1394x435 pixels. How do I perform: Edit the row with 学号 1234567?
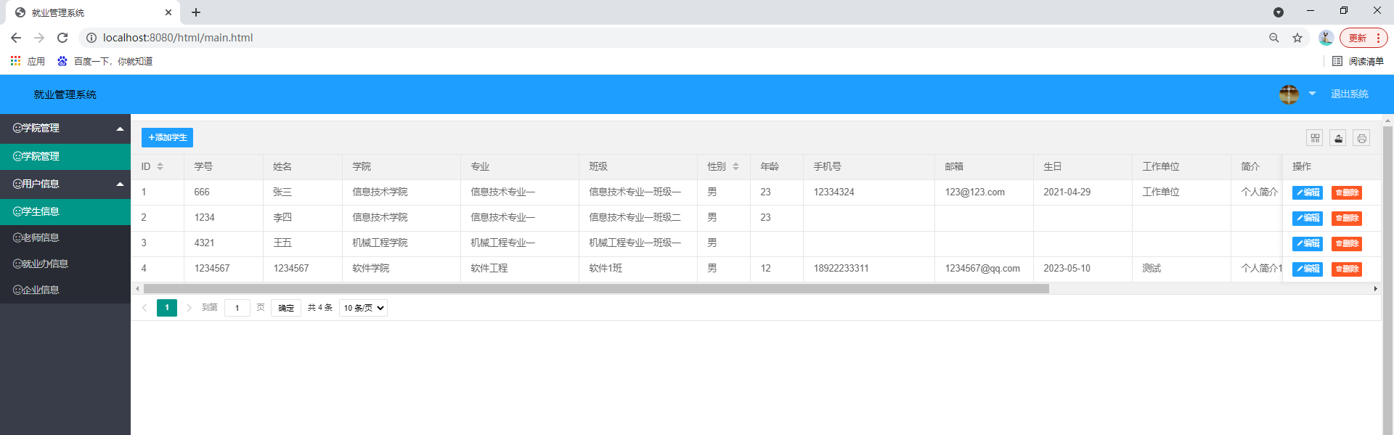click(x=1308, y=269)
